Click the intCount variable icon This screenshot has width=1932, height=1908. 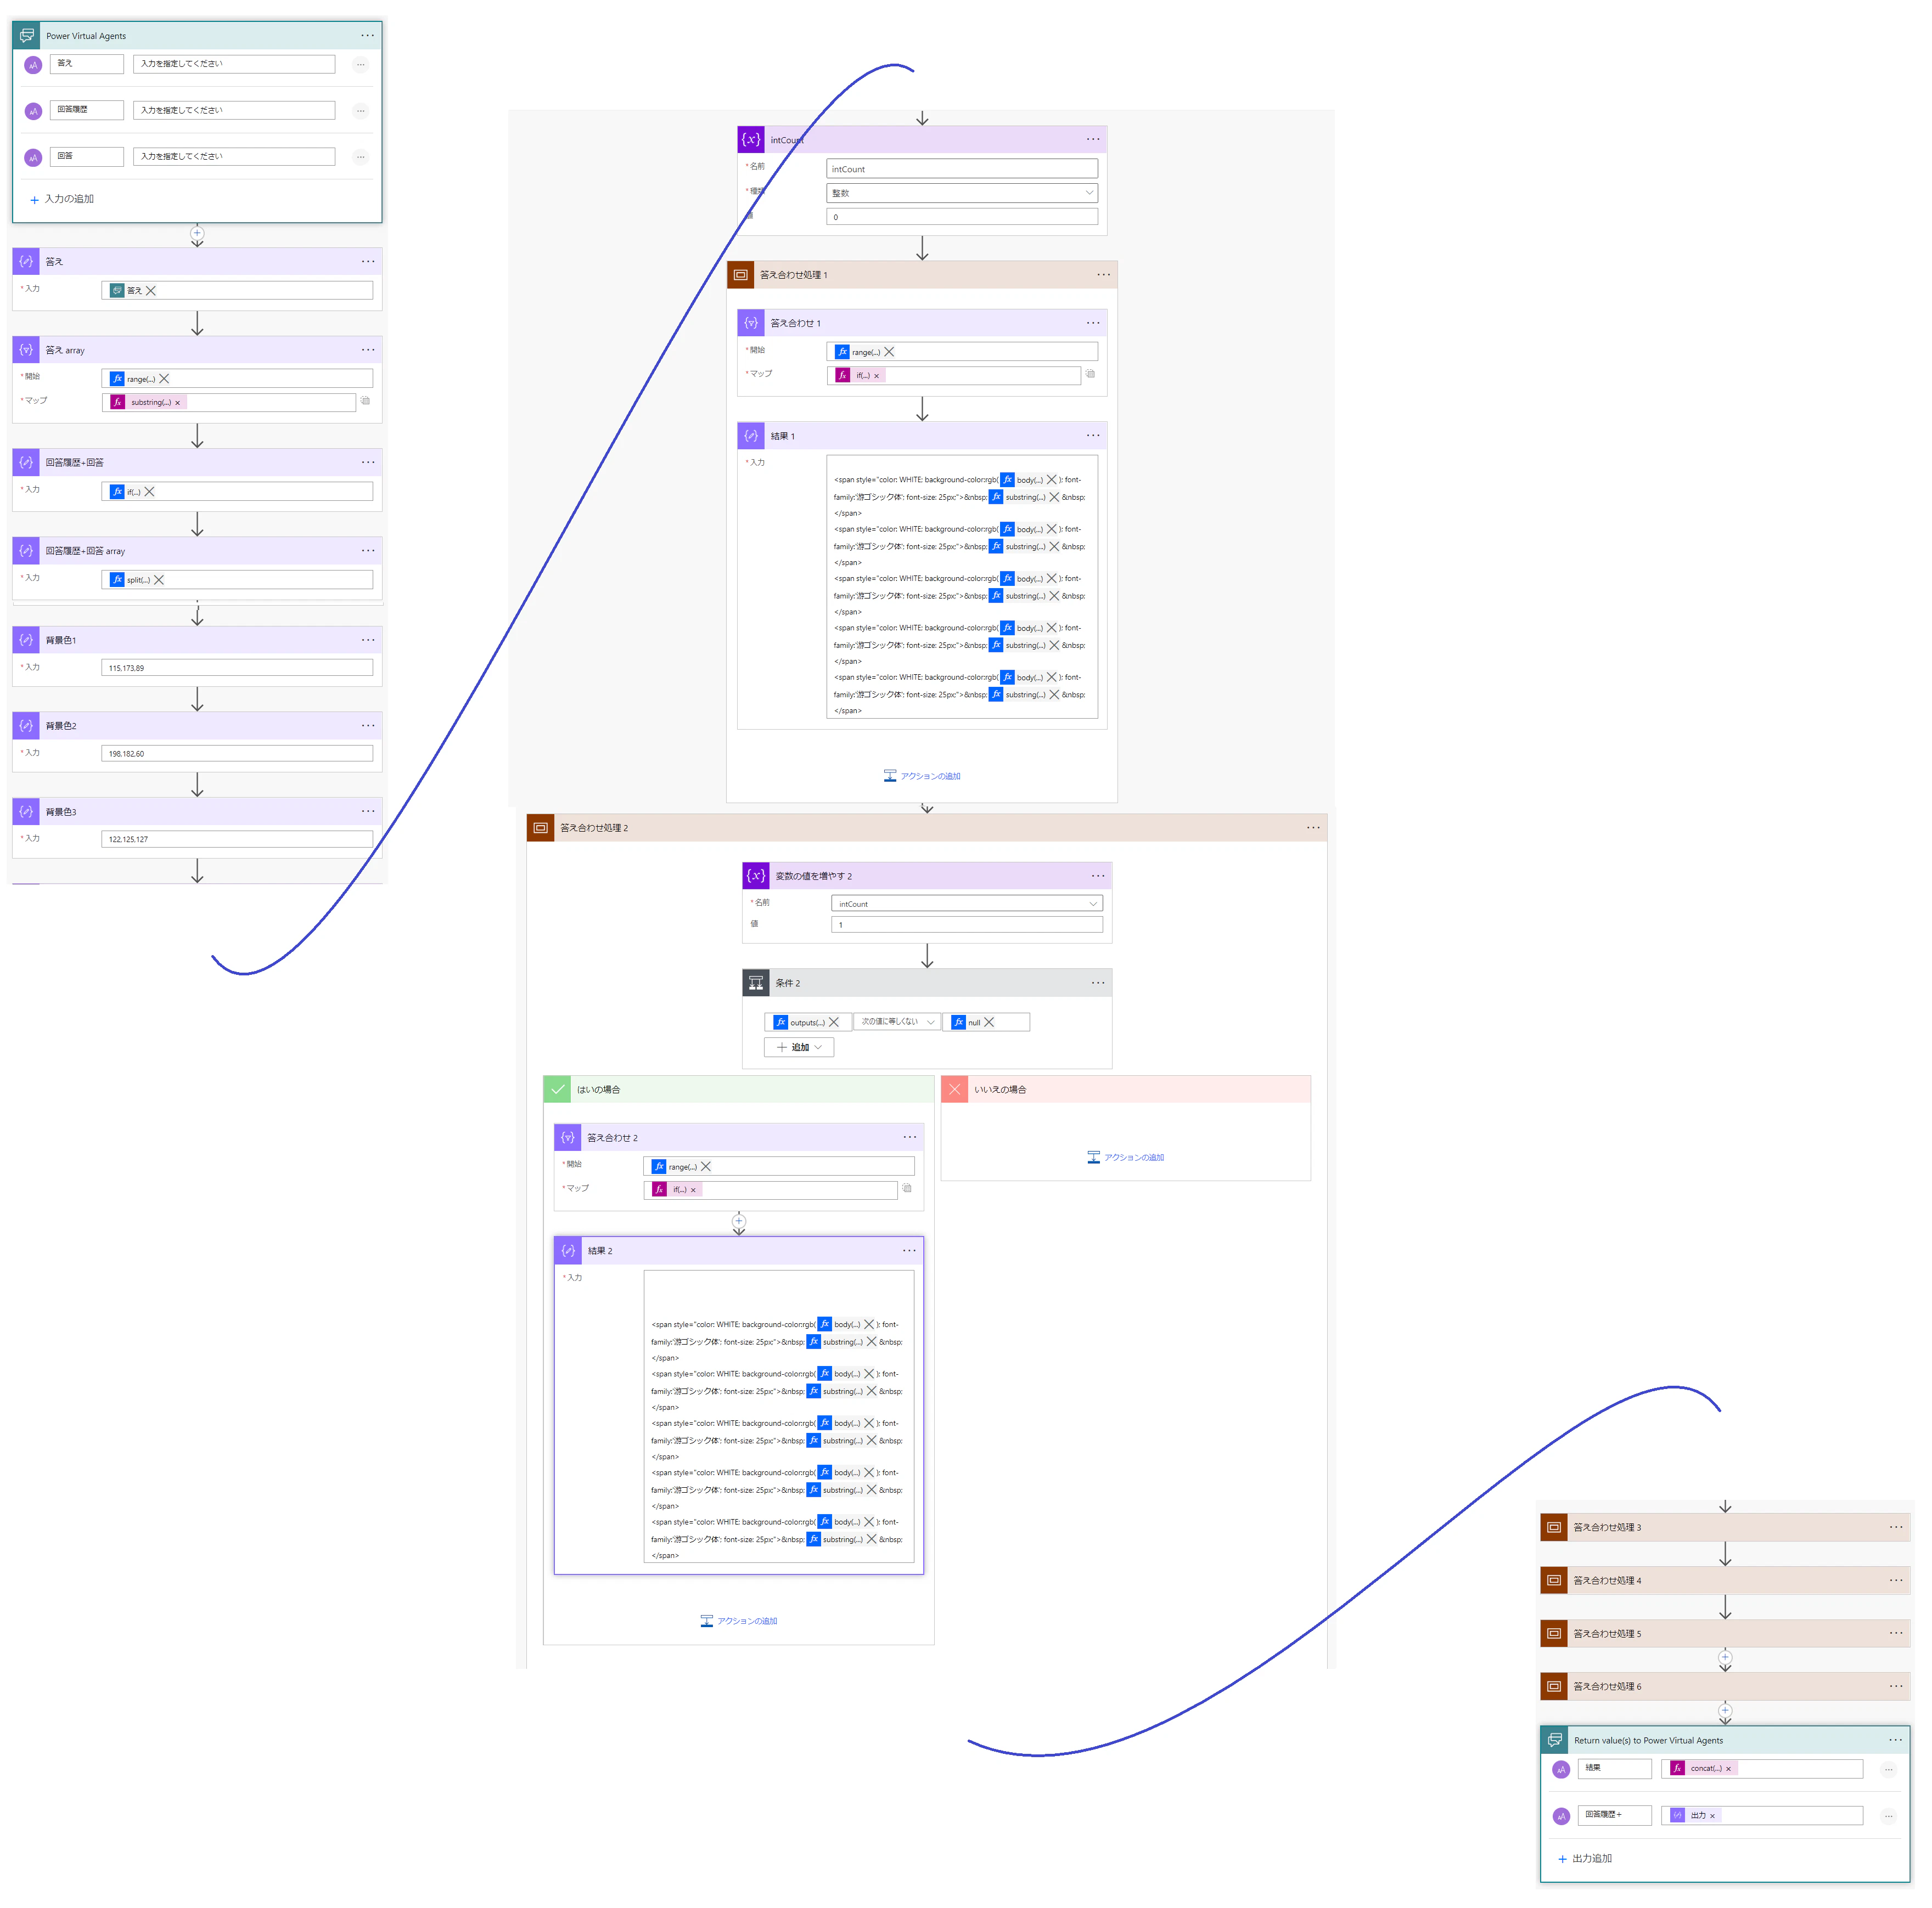click(751, 139)
